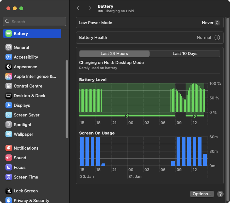Click 'Rarely used on battery' text
Viewport: 230px width, 203px height.
[x=98, y=68]
